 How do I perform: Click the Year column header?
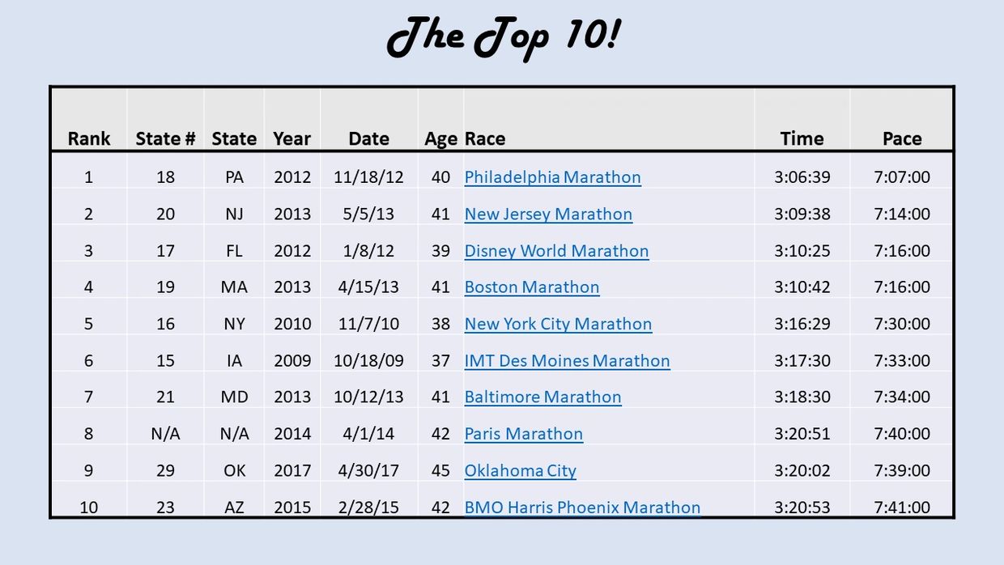(291, 138)
